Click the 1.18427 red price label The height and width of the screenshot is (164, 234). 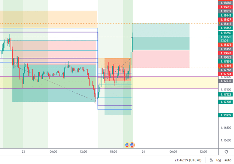point(226,20)
